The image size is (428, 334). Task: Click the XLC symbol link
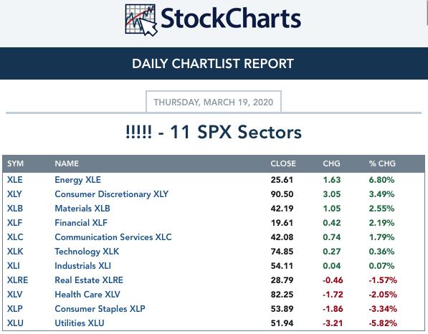(x=15, y=237)
